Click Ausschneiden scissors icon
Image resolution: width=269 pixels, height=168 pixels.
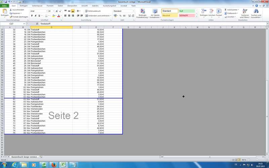(11, 10)
